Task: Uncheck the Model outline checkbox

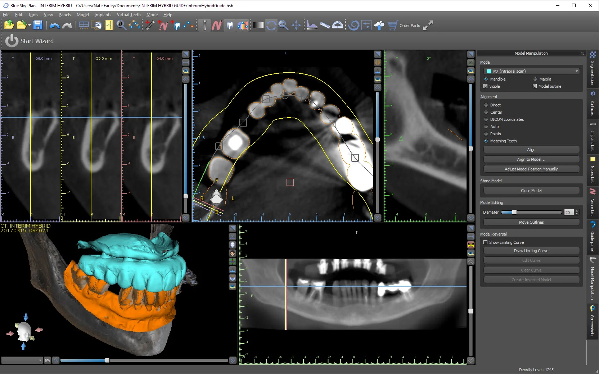Action: (535, 86)
